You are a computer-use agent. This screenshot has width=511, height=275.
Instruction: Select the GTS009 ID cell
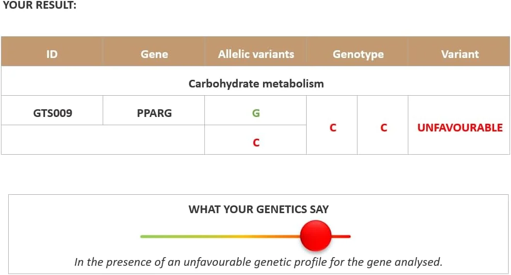click(52, 113)
